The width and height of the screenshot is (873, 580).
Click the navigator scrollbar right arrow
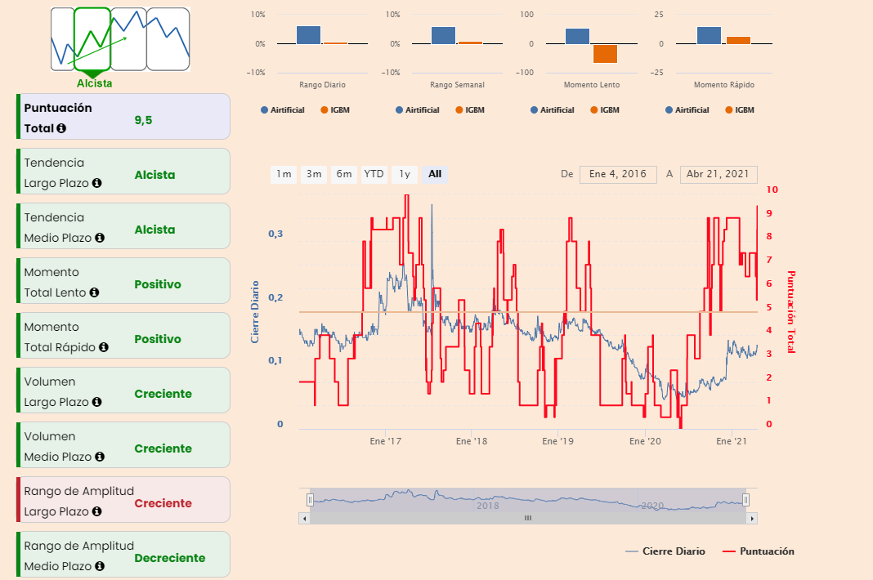(x=752, y=518)
